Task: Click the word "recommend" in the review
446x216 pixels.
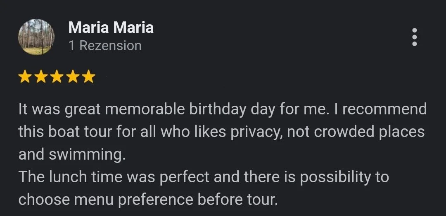Action: coord(384,109)
